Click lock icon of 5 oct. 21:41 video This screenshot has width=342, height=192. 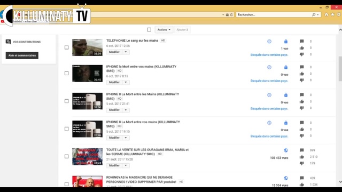coord(286,95)
